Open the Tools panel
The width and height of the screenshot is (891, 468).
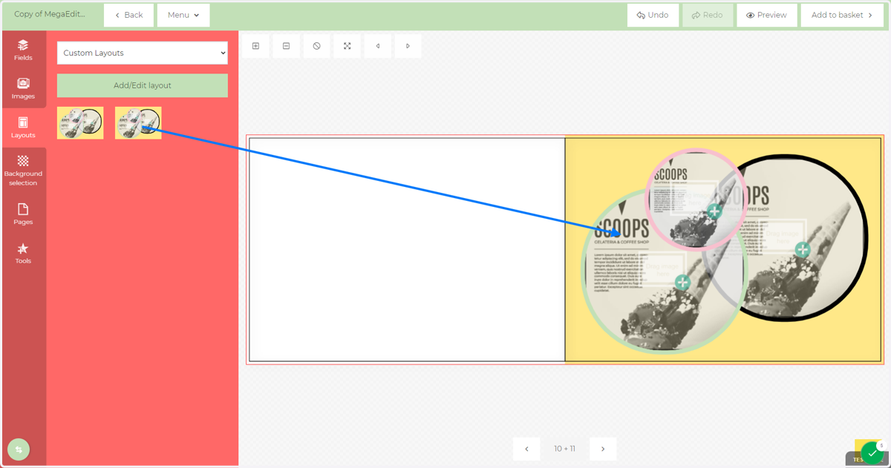coord(23,253)
